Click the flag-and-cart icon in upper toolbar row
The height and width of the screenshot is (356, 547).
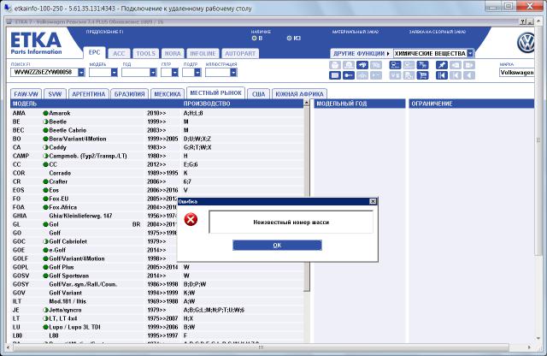coord(422,65)
